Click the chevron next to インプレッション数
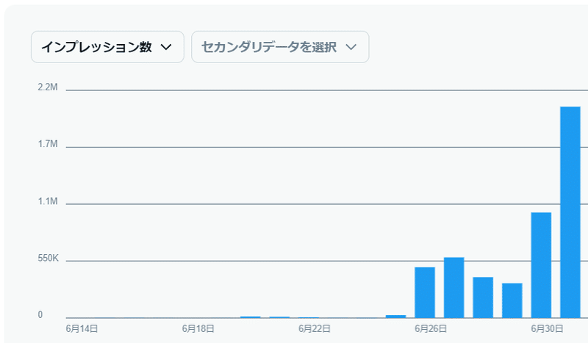 [166, 47]
